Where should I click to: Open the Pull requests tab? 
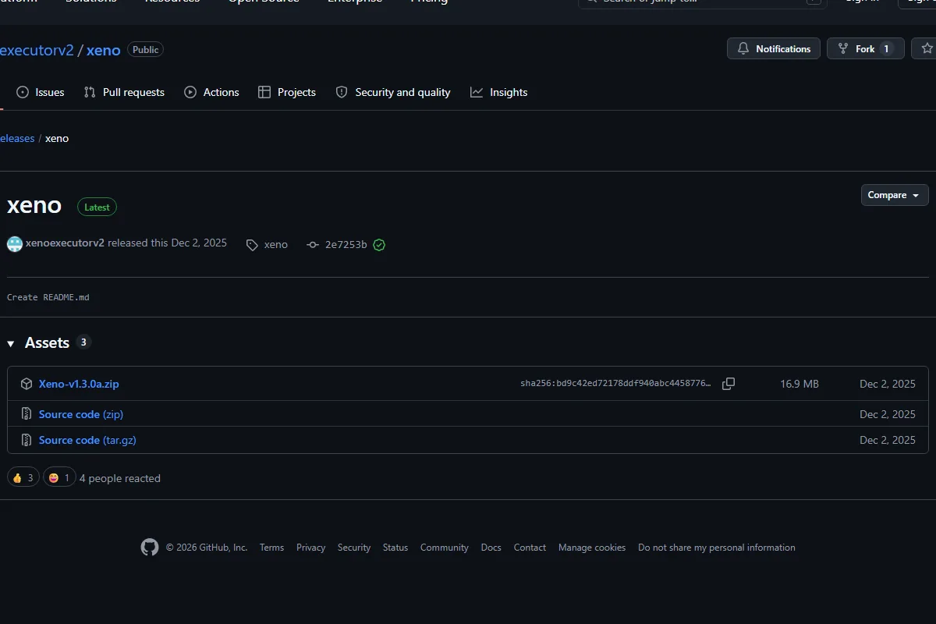[x=124, y=92]
